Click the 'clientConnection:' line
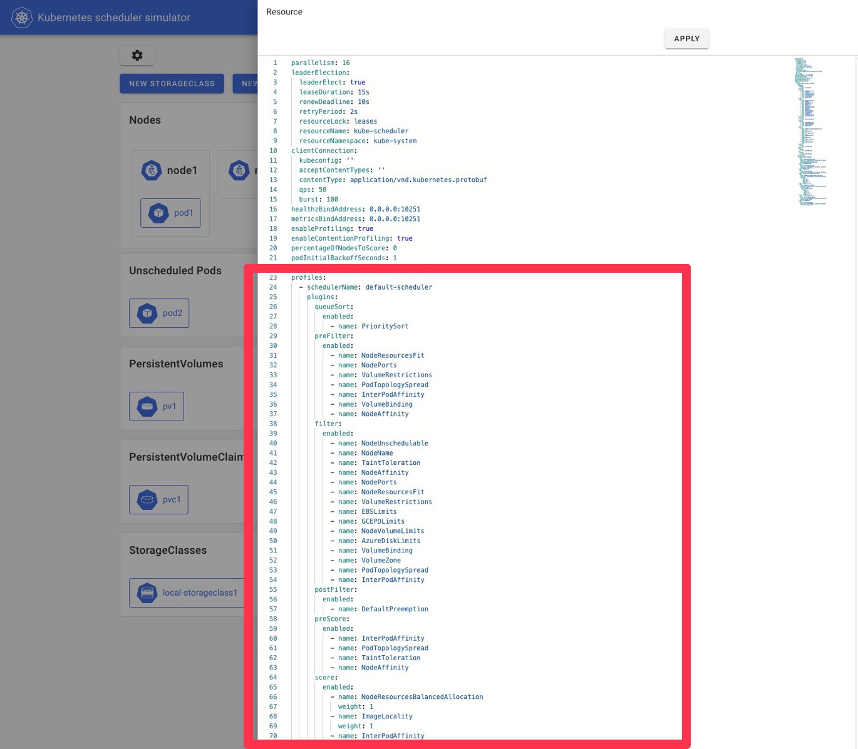Image resolution: width=858 pixels, height=749 pixels. (x=324, y=150)
